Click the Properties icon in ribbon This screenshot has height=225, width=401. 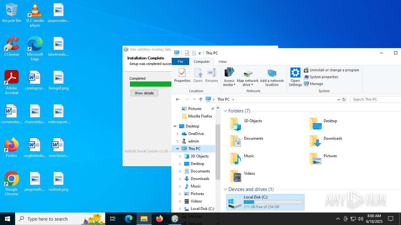coord(182,75)
